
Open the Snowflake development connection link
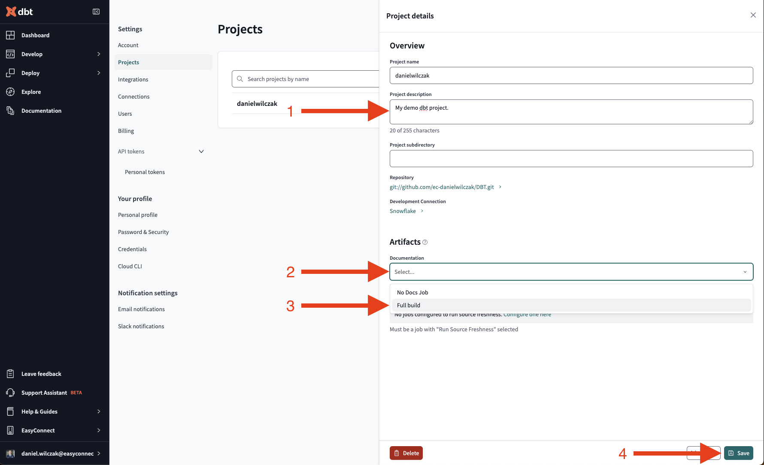point(403,211)
